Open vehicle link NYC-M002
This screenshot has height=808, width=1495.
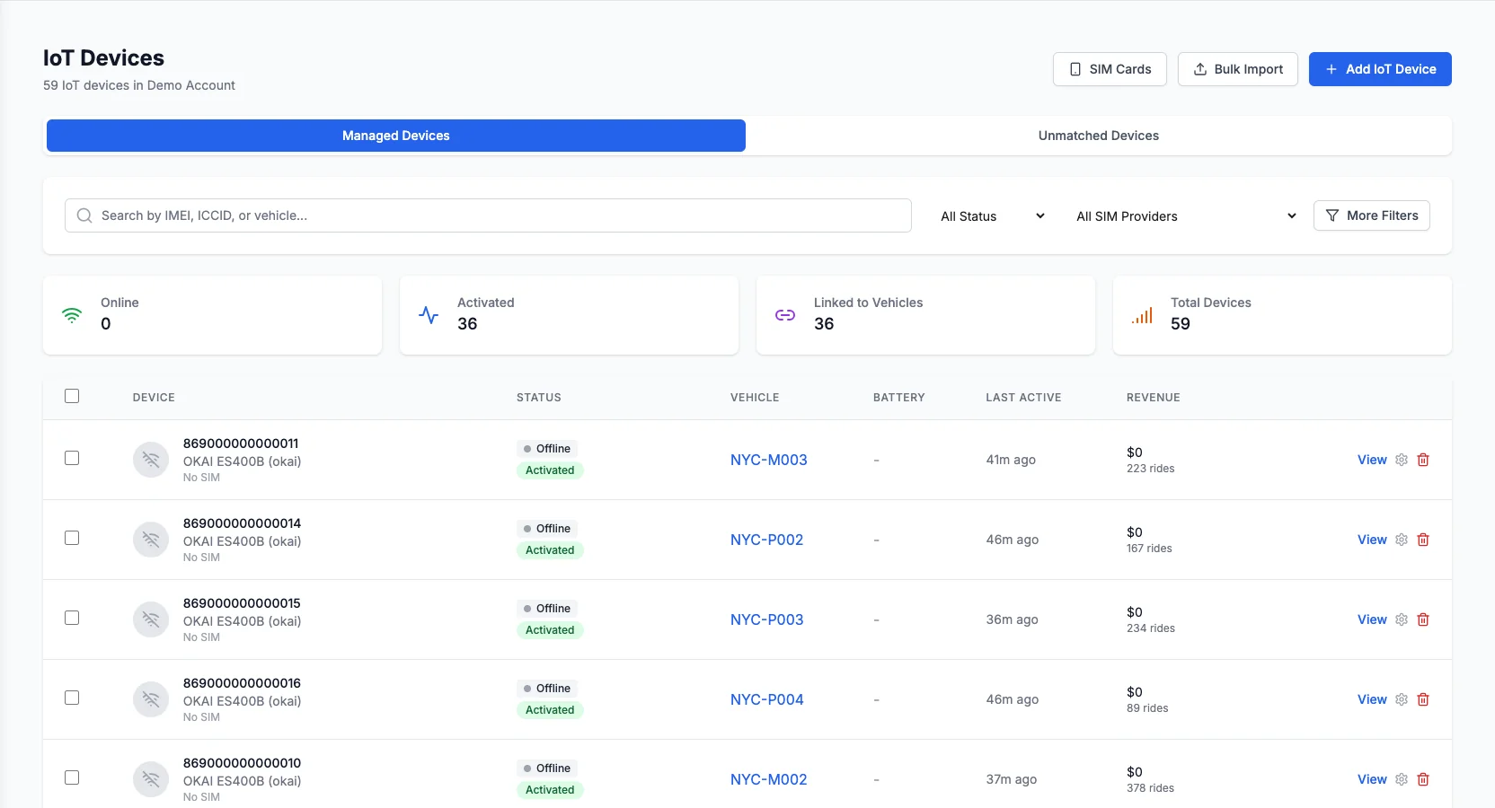pyautogui.click(x=769, y=779)
